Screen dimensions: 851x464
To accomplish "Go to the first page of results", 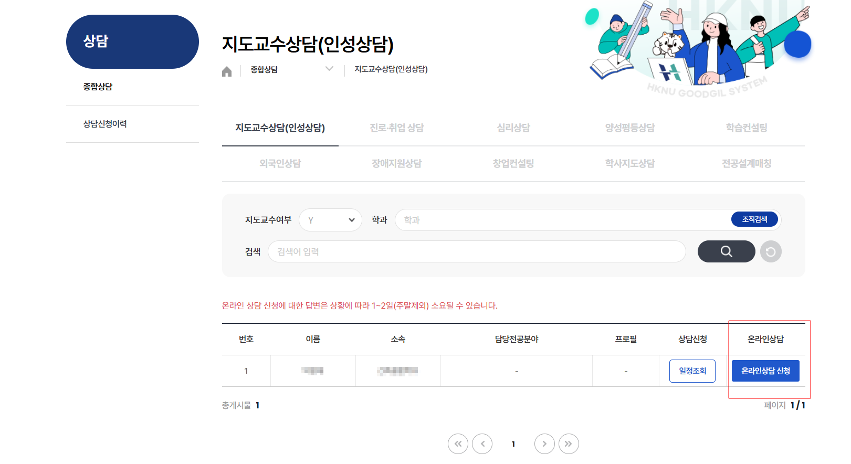I will [458, 444].
